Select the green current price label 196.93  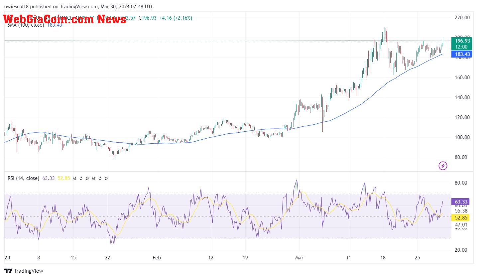pos(462,41)
